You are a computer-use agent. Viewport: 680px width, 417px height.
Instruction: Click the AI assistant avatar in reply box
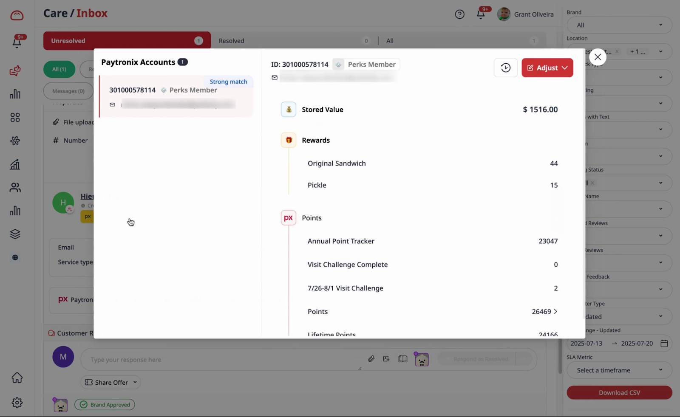421,359
